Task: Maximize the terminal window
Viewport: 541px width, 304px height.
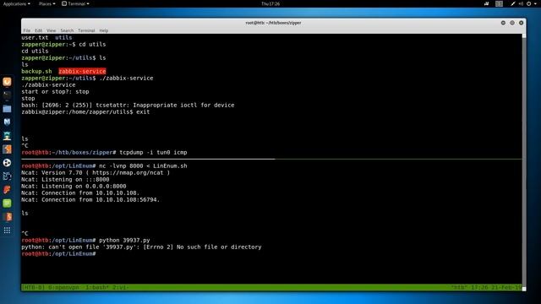Action: (x=512, y=23)
